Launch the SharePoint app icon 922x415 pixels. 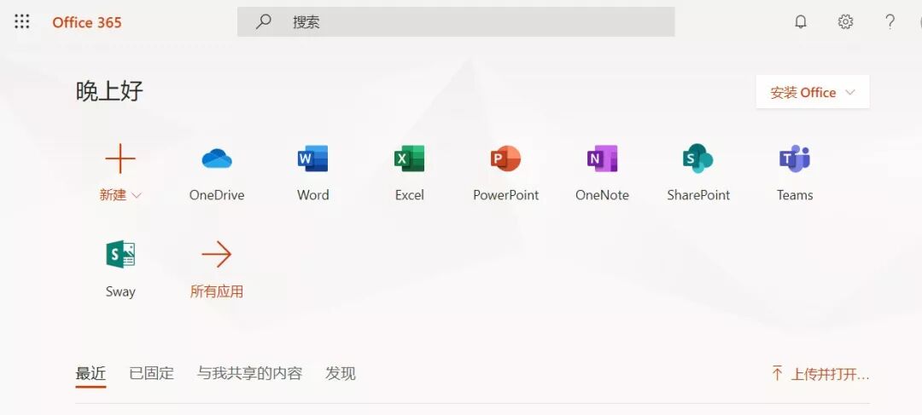[x=698, y=159]
